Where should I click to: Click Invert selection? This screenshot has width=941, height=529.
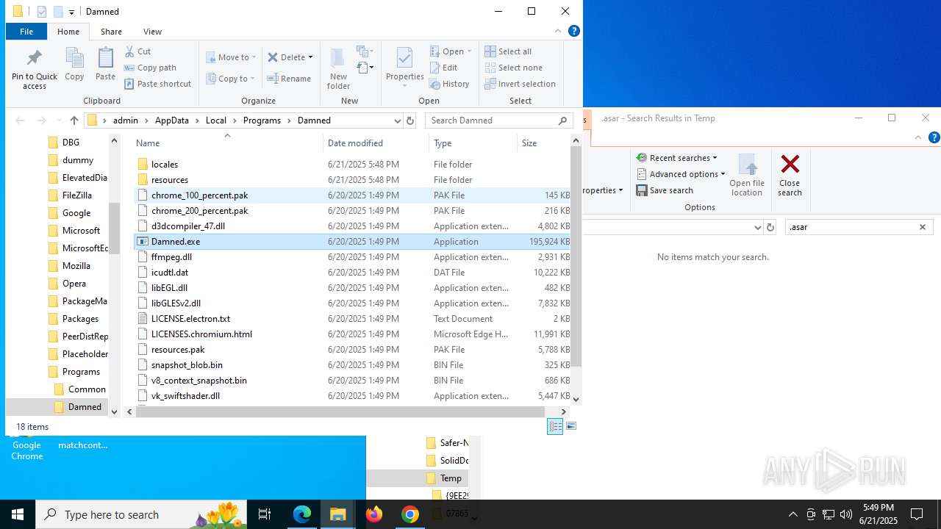(520, 84)
